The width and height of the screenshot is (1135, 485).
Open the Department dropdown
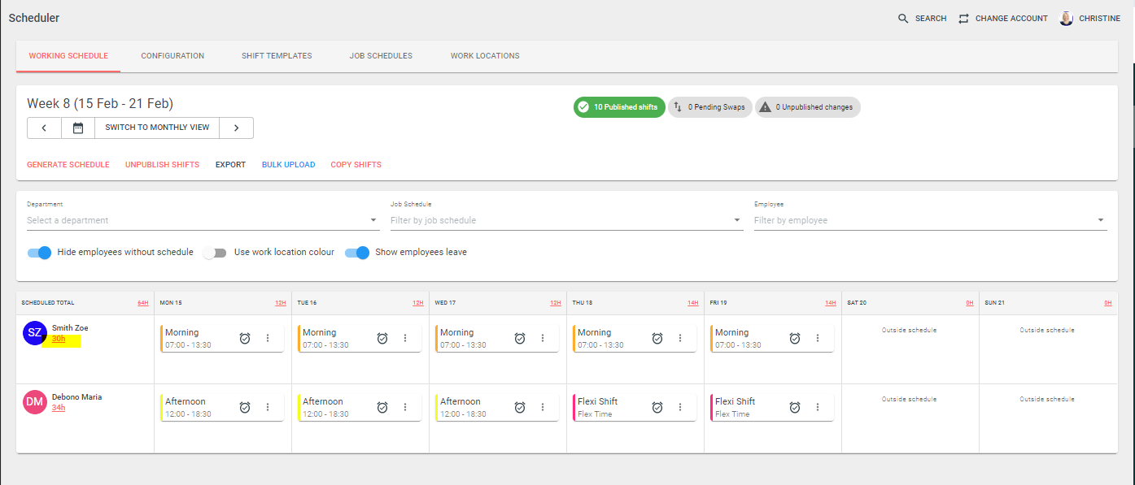(203, 220)
